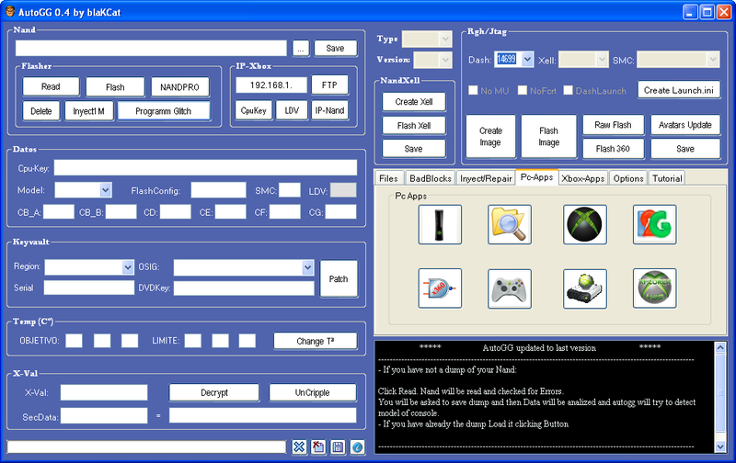Click into the Cpu-Key input field

click(205, 168)
